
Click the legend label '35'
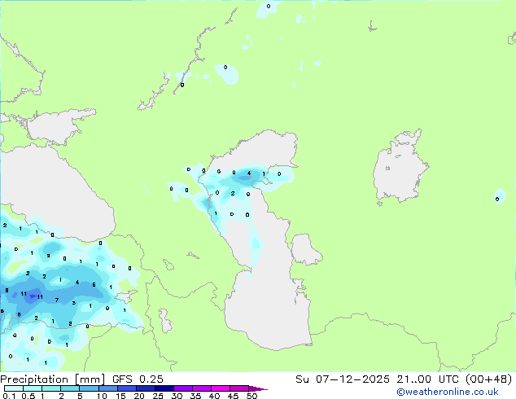(x=195, y=396)
